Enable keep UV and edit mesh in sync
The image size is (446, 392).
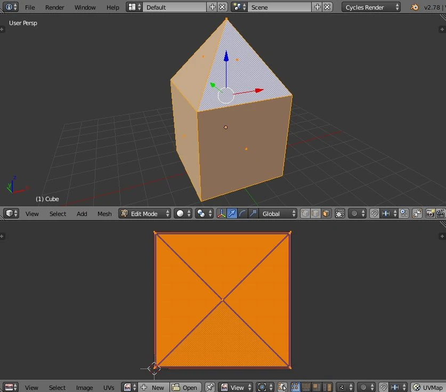pyautogui.click(x=283, y=387)
